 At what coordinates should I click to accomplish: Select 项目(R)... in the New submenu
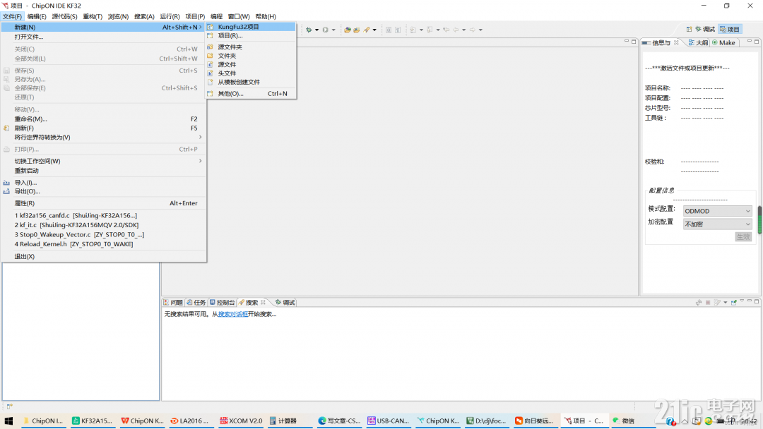(251, 35)
